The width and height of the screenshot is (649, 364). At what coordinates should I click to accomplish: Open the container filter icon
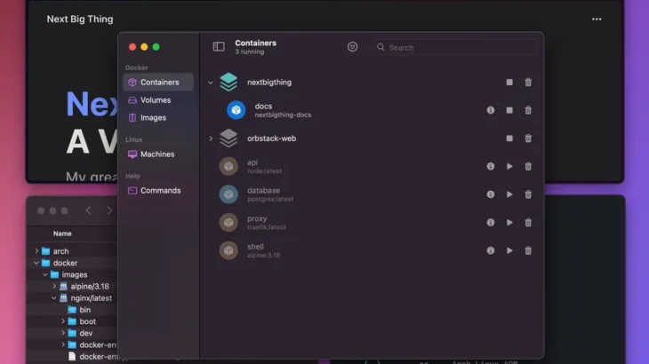click(352, 47)
